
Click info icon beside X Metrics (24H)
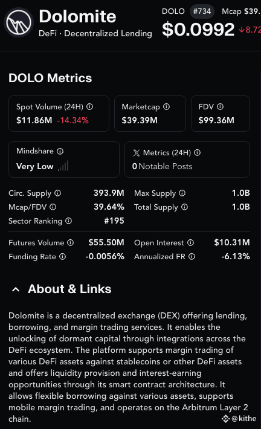(197, 153)
